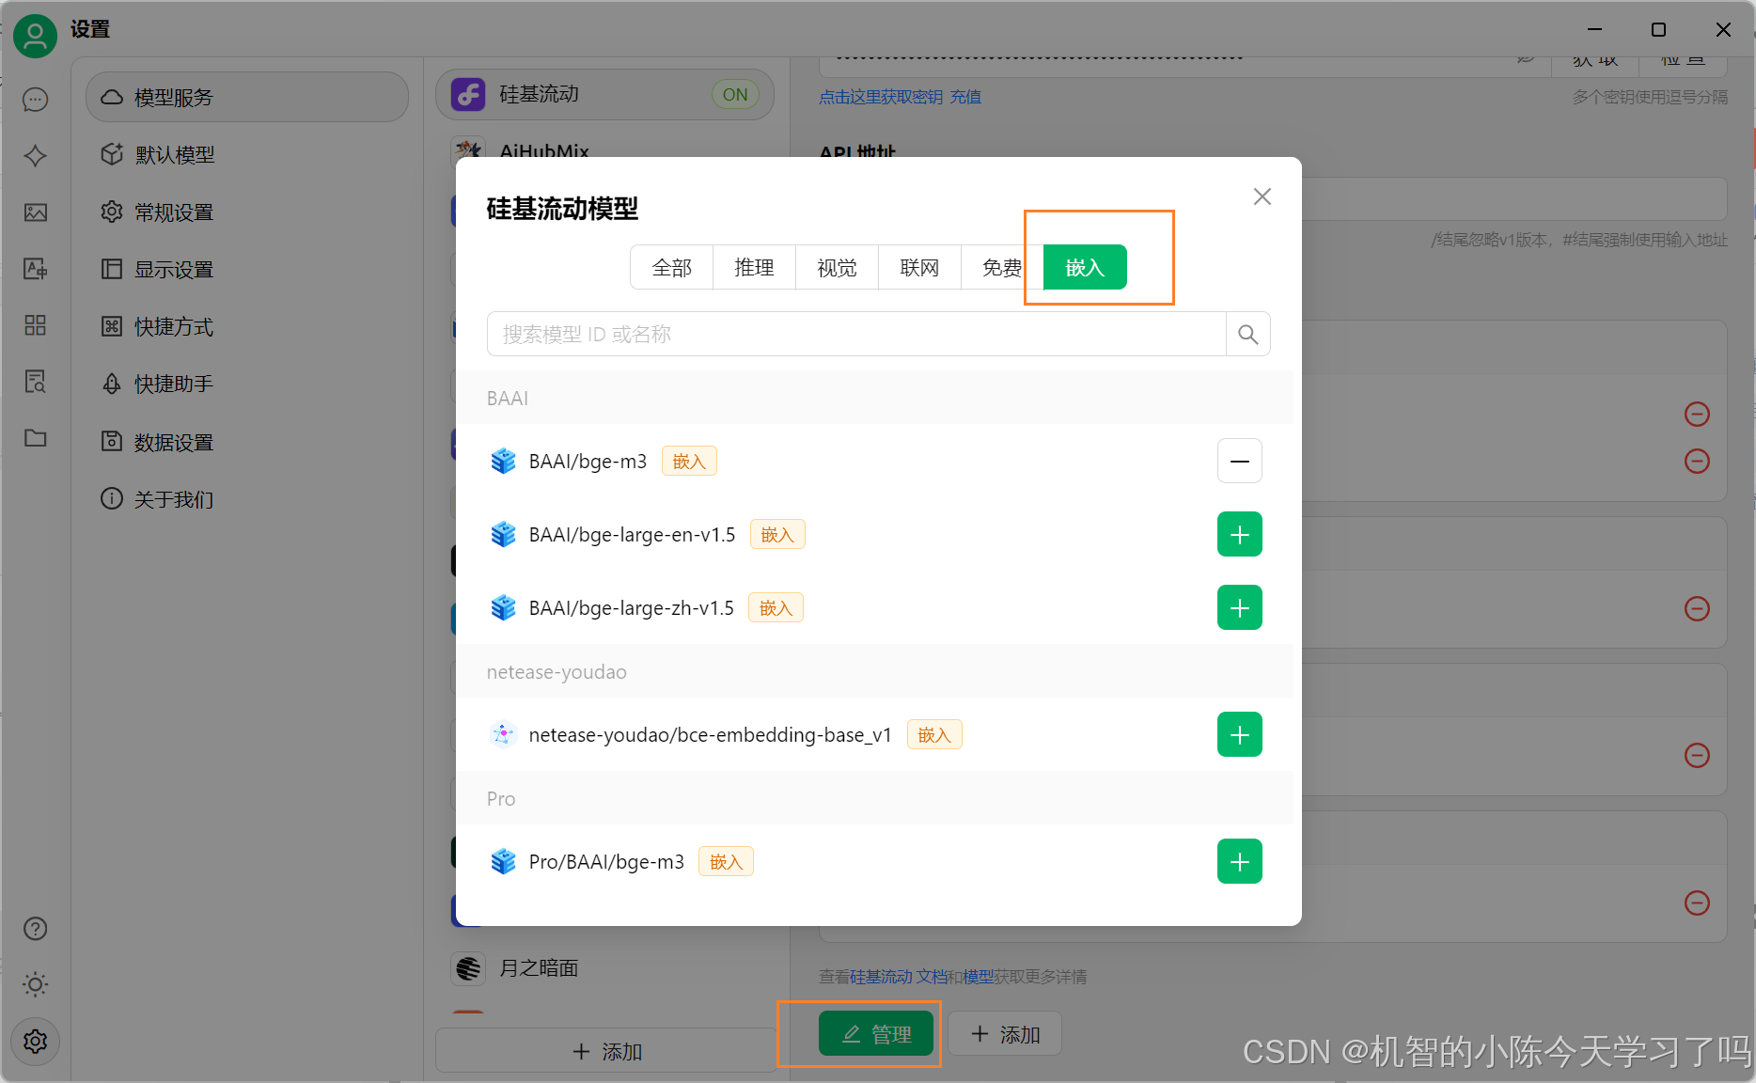
Task: Click the netease-youdao group header
Action: pyautogui.click(x=874, y=671)
